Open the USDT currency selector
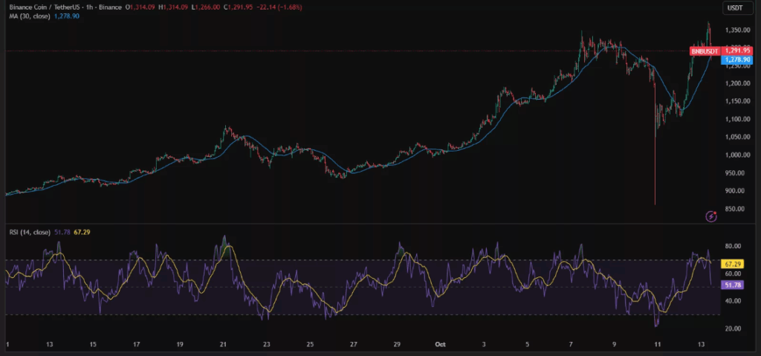 pyautogui.click(x=734, y=8)
